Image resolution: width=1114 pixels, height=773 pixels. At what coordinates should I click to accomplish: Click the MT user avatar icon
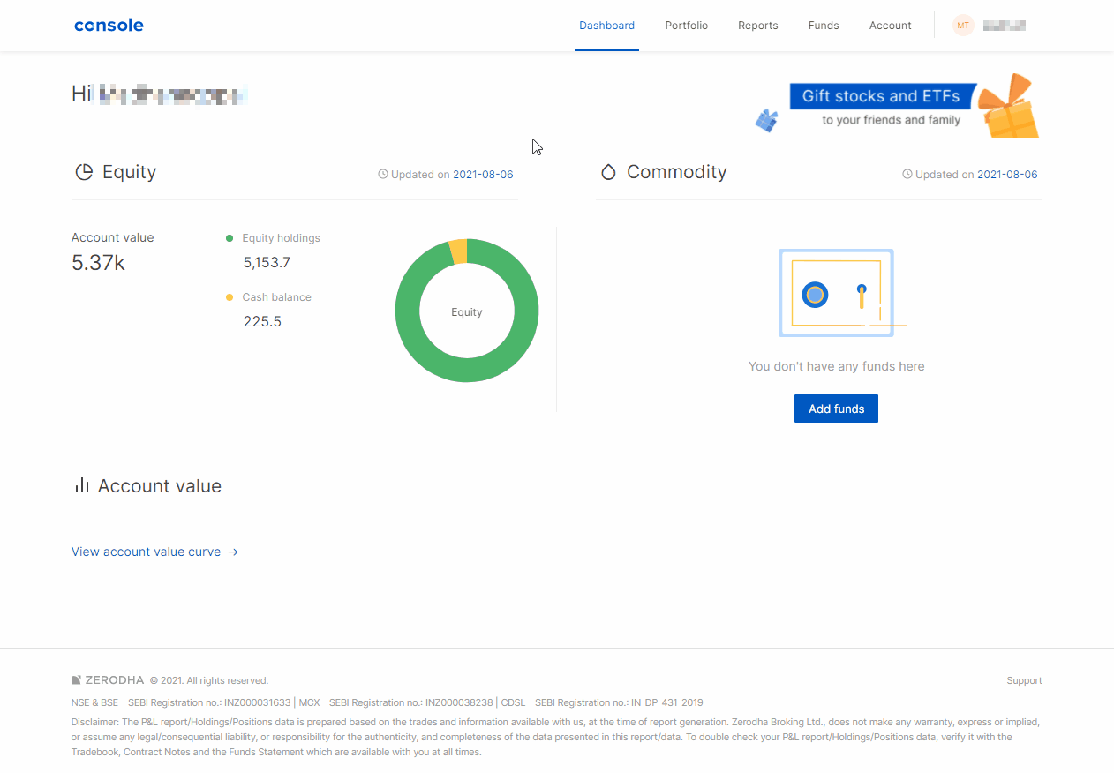tap(963, 26)
